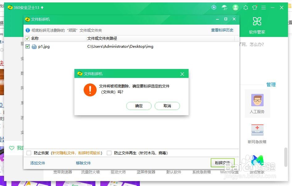Open the 人工服务 tool
This screenshot has width=292, height=186.
tap(257, 104)
